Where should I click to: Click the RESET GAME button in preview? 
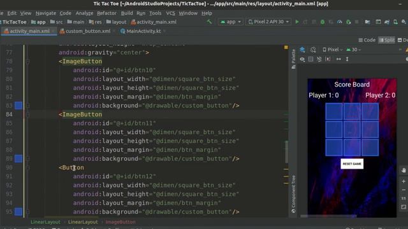[352, 164]
